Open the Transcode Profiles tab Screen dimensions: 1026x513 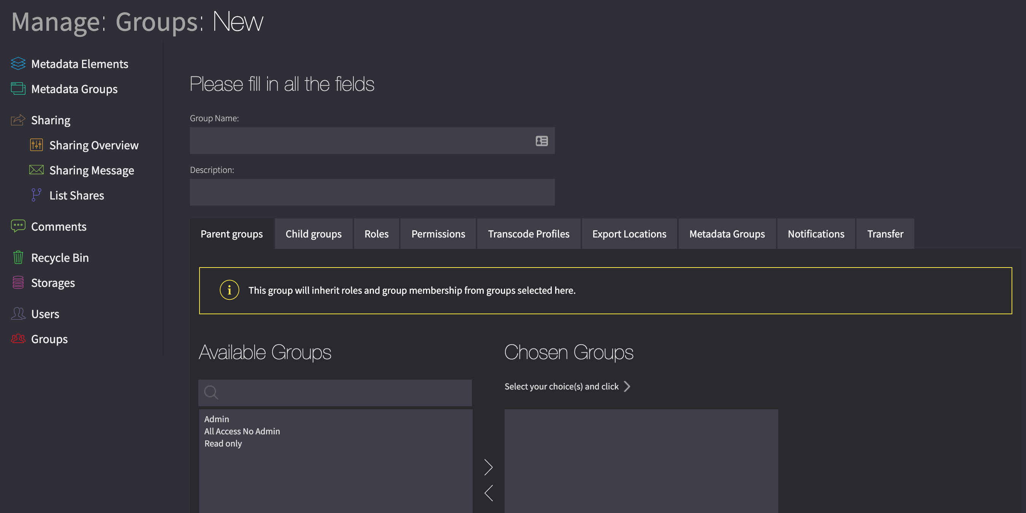point(529,234)
